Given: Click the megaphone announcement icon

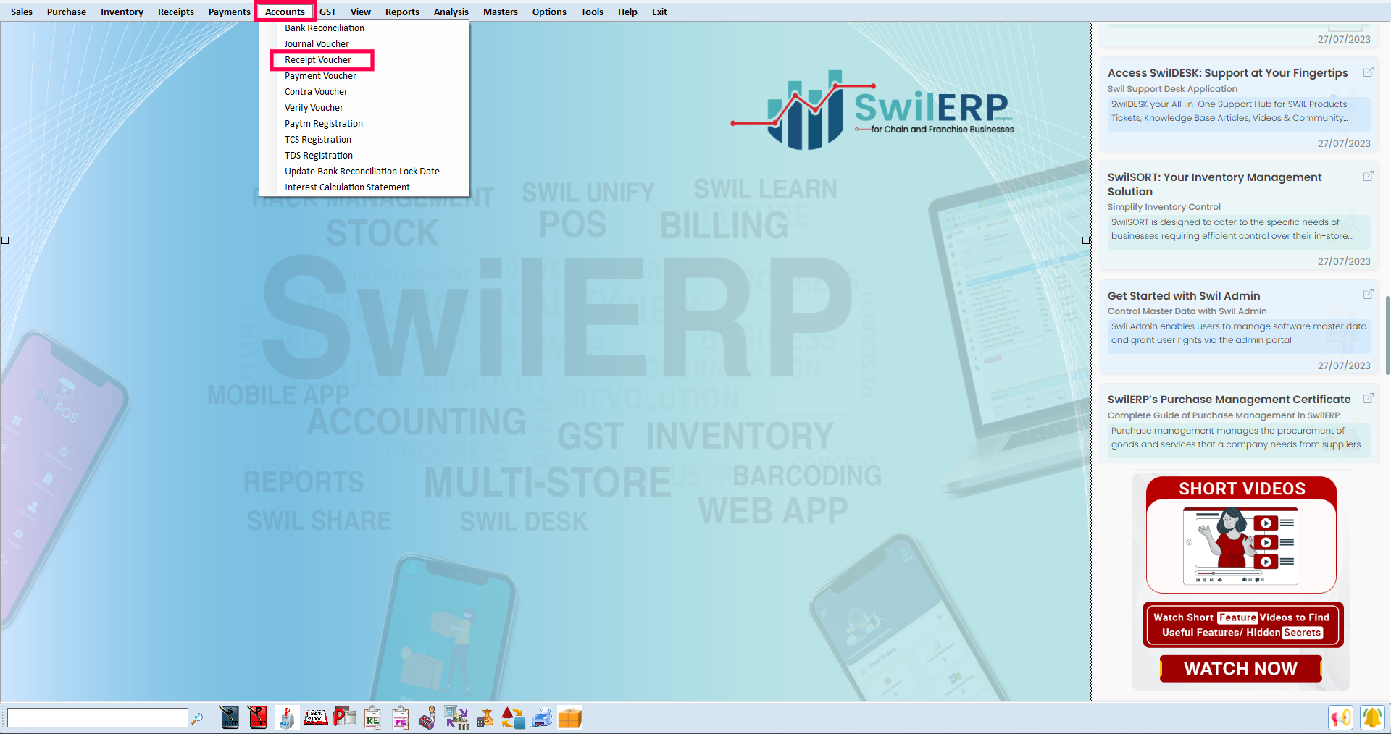Looking at the screenshot, I should (x=1341, y=717).
